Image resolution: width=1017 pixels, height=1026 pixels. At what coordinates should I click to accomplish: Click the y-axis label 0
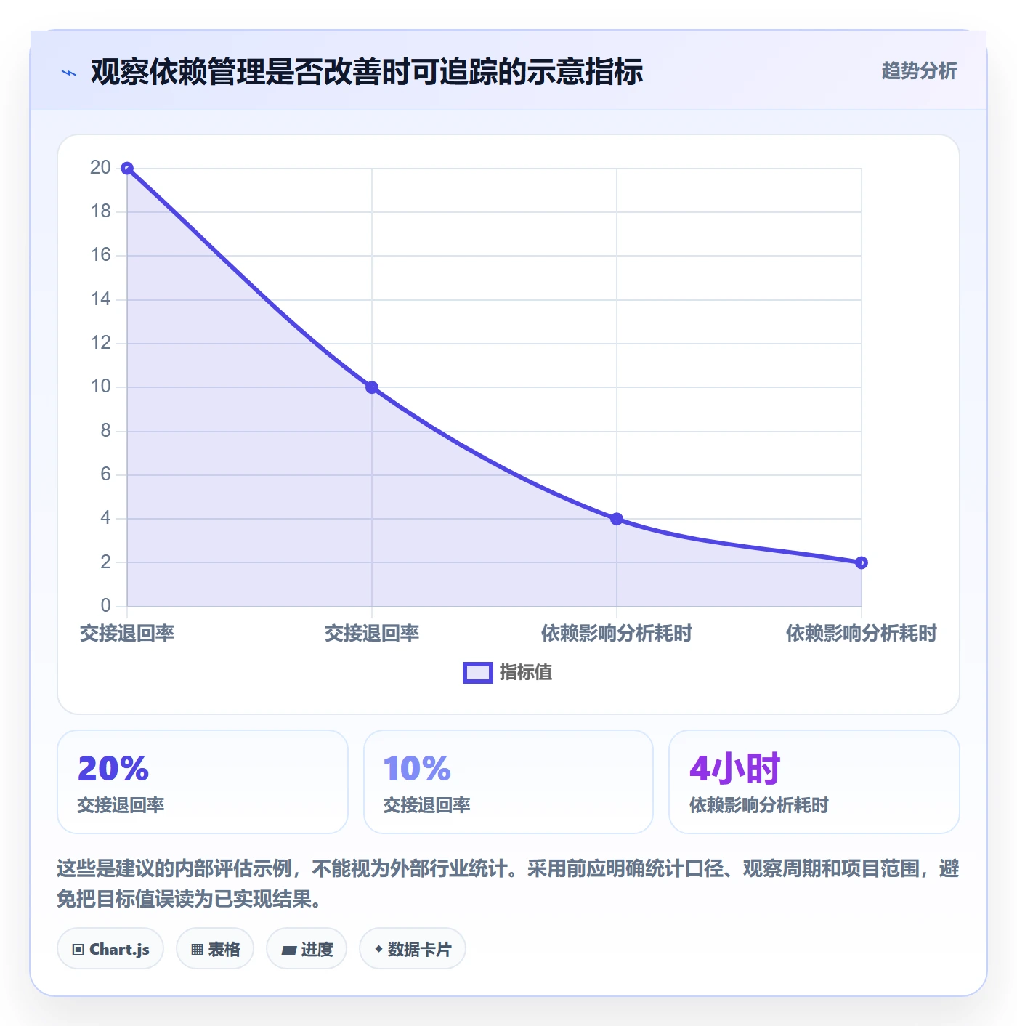tap(106, 605)
